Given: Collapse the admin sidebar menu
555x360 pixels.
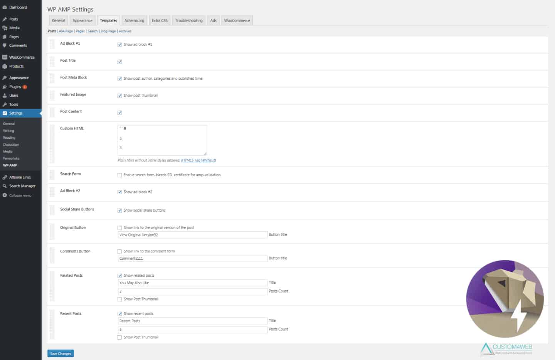Looking at the screenshot, I should coord(17,195).
